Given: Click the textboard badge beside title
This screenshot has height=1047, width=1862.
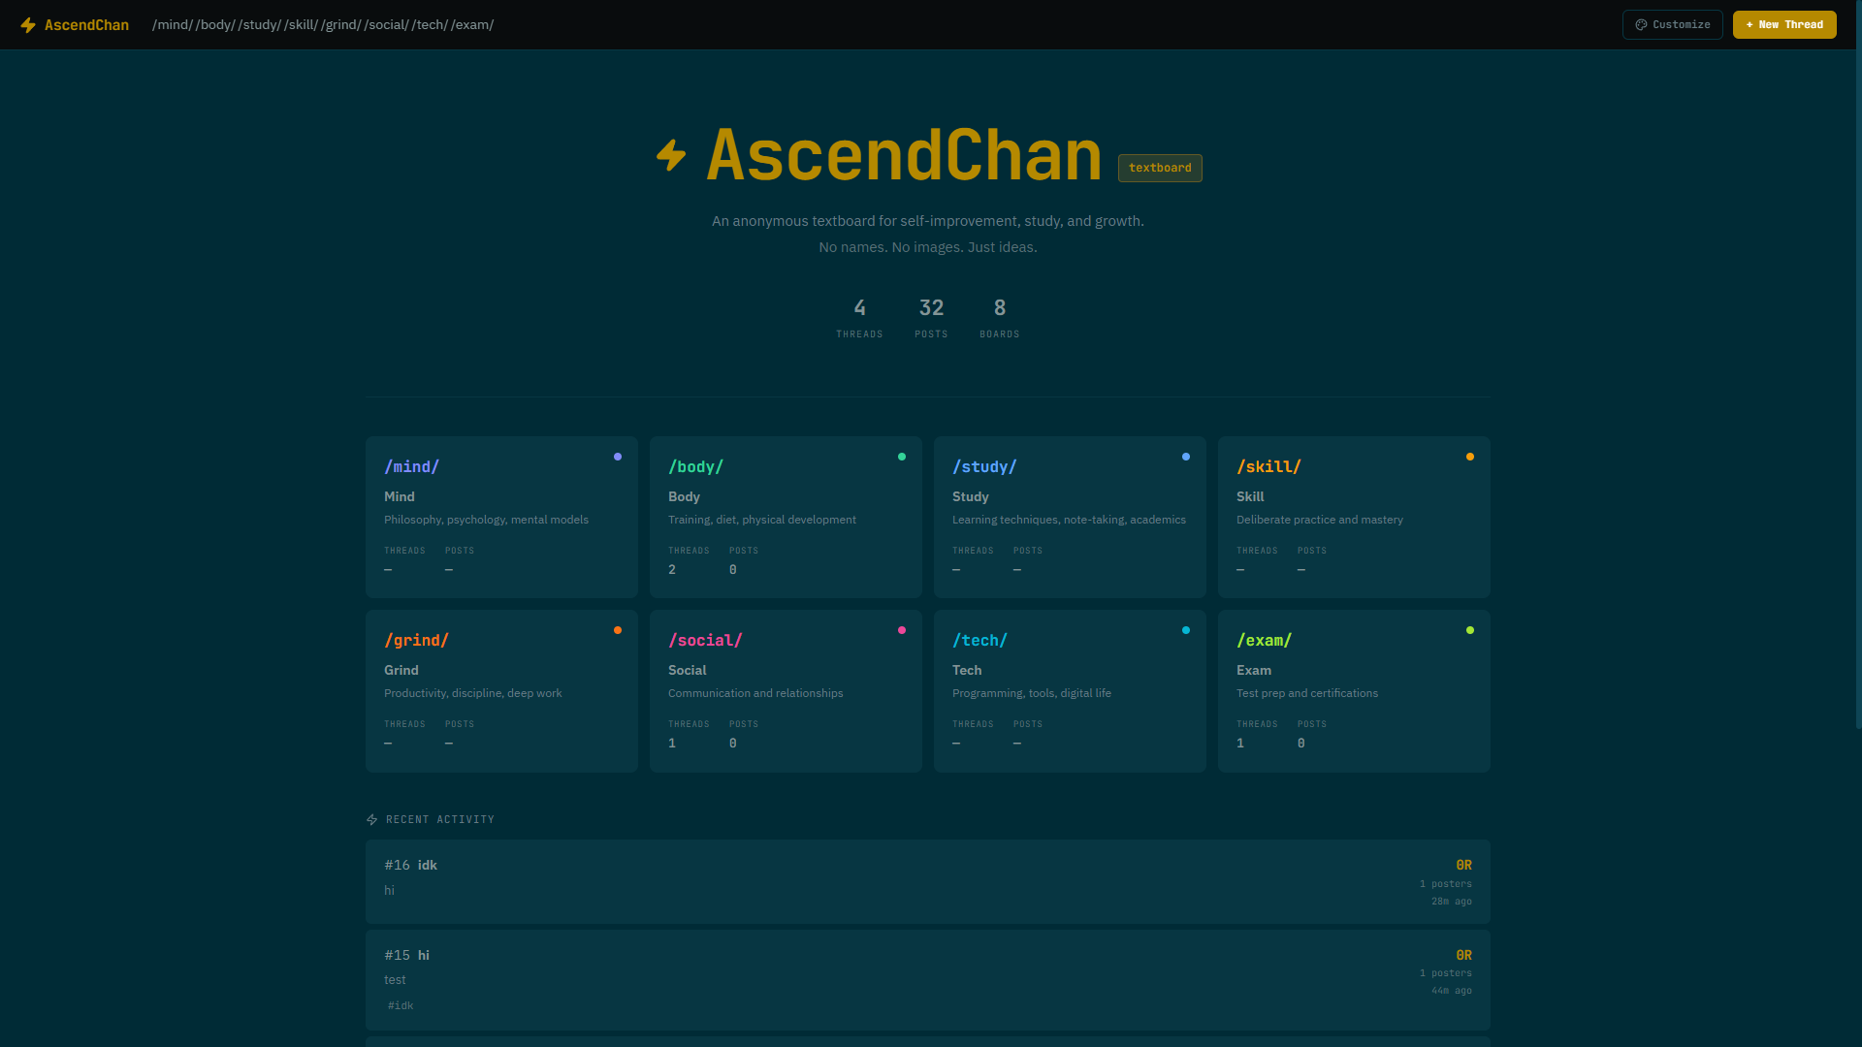Looking at the screenshot, I should [x=1160, y=169].
